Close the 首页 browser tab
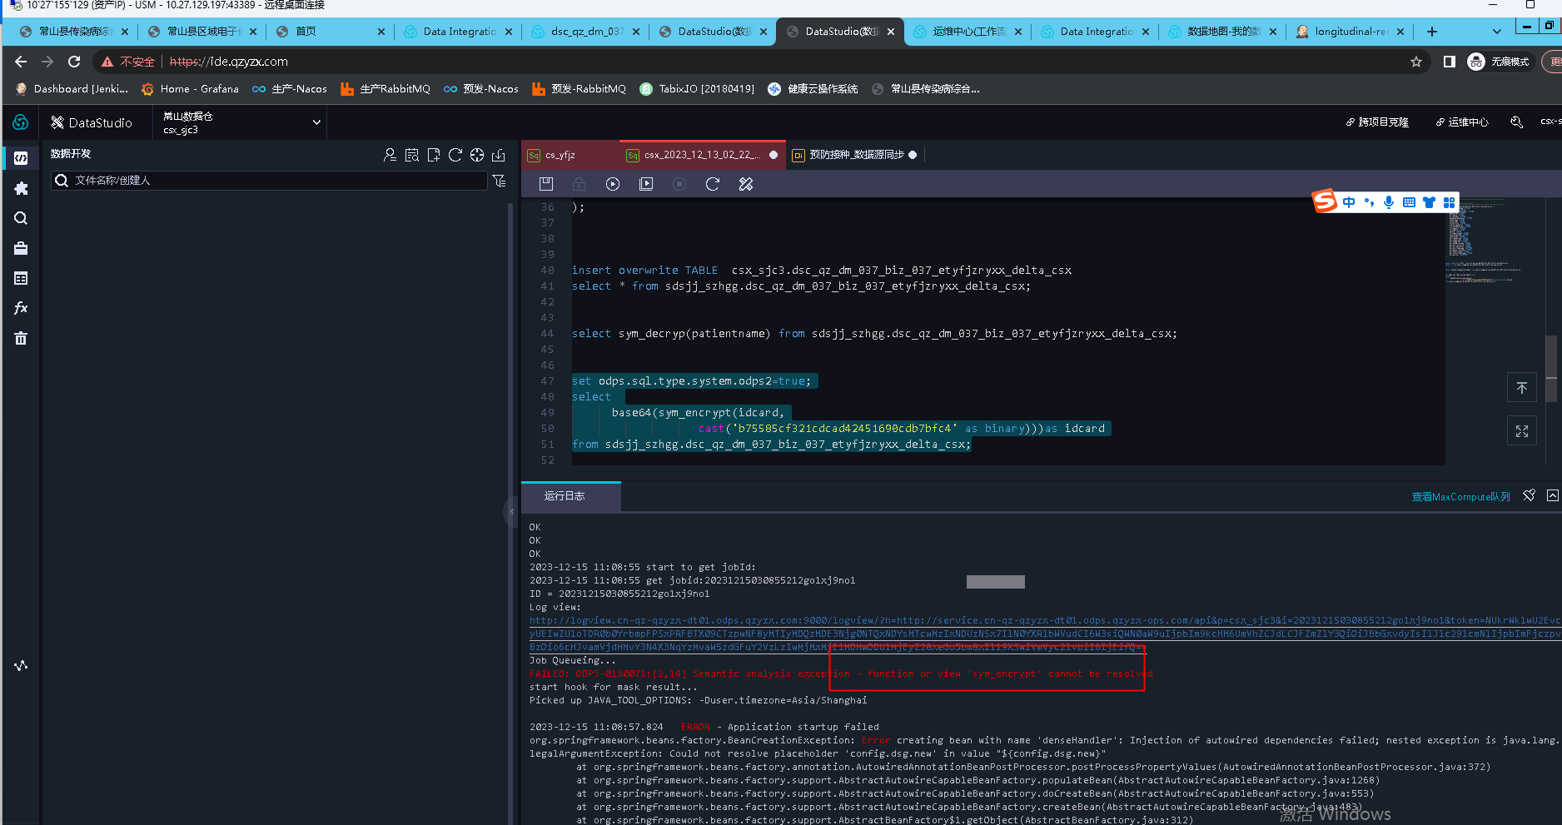Screen dimensions: 1562x825 (381, 32)
